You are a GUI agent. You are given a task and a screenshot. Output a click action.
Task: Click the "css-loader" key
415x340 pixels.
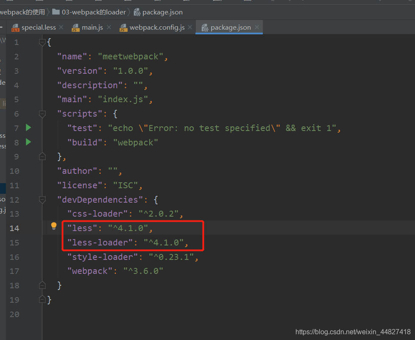pyautogui.click(x=97, y=214)
